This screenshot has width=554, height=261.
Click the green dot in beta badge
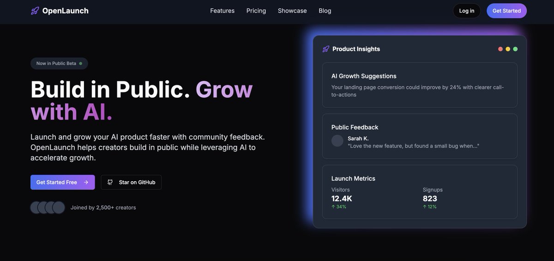click(80, 63)
